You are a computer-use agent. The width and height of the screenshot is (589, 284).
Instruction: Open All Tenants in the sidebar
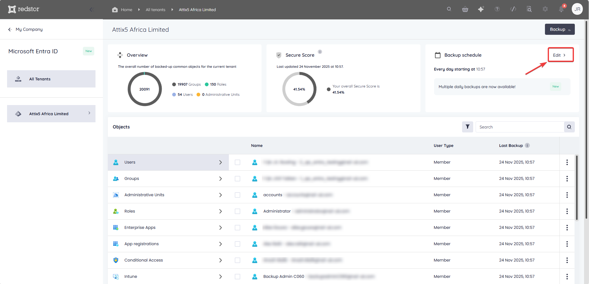[51, 79]
